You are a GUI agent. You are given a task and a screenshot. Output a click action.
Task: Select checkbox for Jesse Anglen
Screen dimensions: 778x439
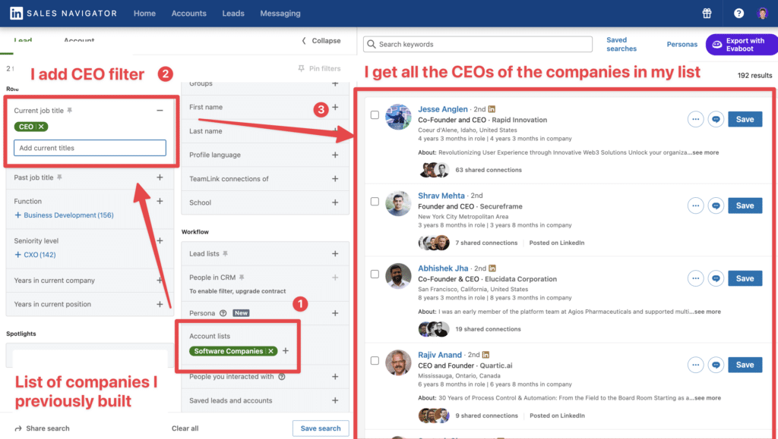pyautogui.click(x=375, y=114)
